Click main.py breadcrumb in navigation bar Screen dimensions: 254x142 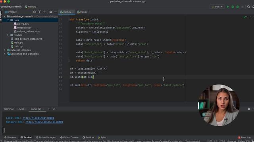(30, 7)
